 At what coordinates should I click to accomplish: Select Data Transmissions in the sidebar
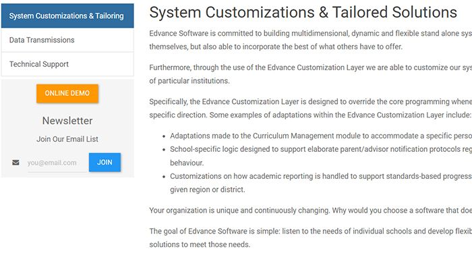click(x=42, y=40)
